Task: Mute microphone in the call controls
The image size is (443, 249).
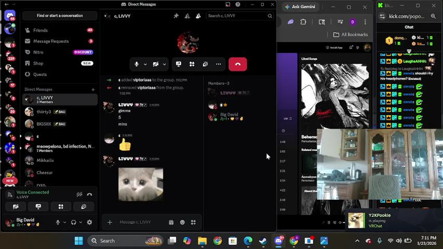Action: [137, 64]
